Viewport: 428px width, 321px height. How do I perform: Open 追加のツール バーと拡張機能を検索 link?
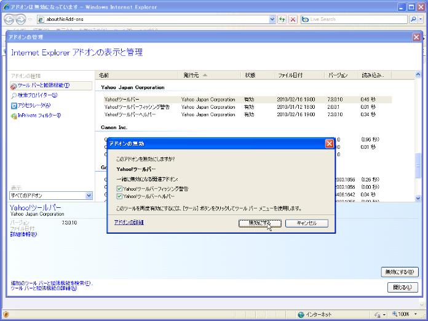point(51,283)
